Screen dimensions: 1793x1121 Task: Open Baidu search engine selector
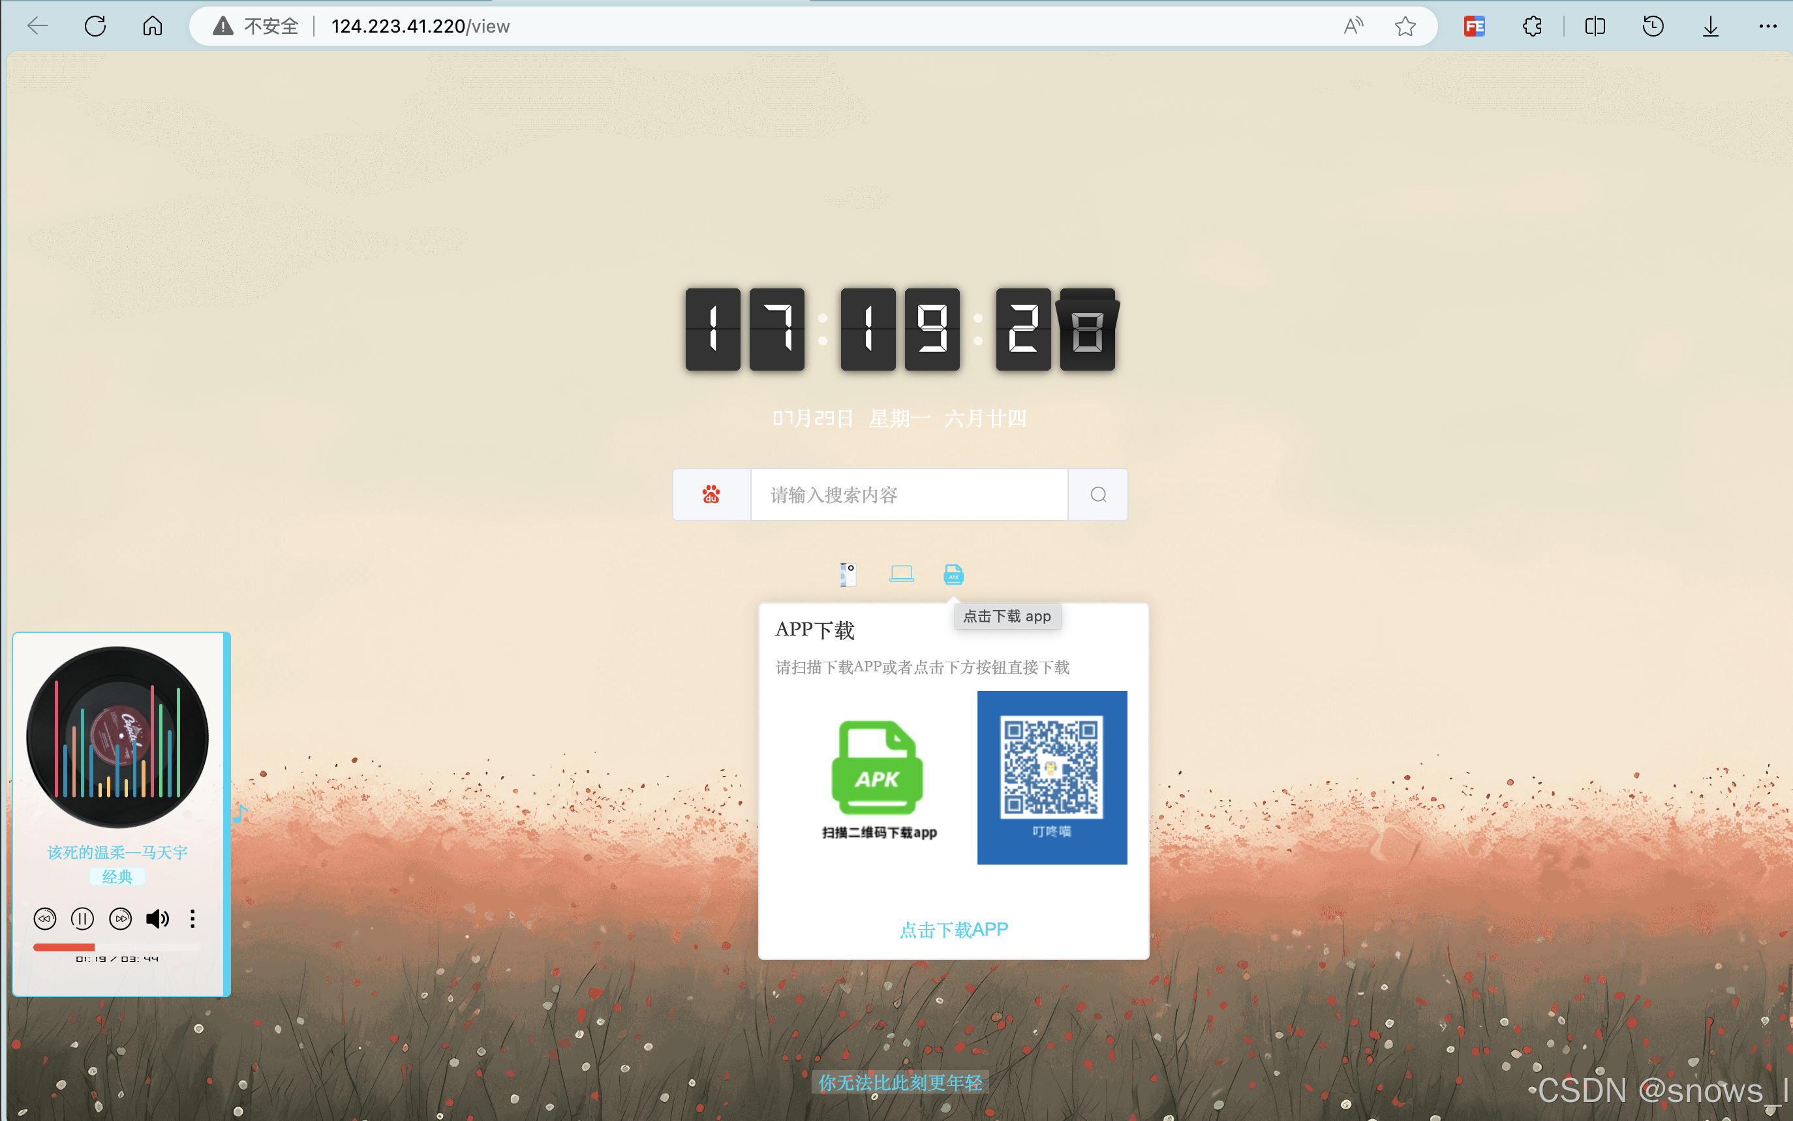712,495
